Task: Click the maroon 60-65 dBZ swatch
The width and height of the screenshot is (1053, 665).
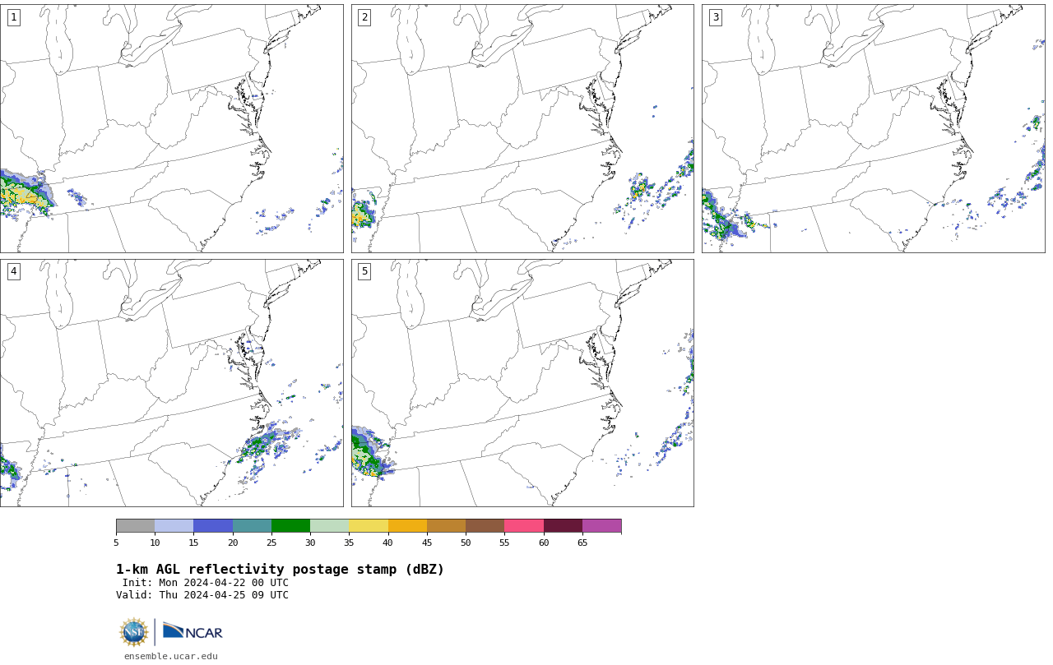Action: point(563,526)
